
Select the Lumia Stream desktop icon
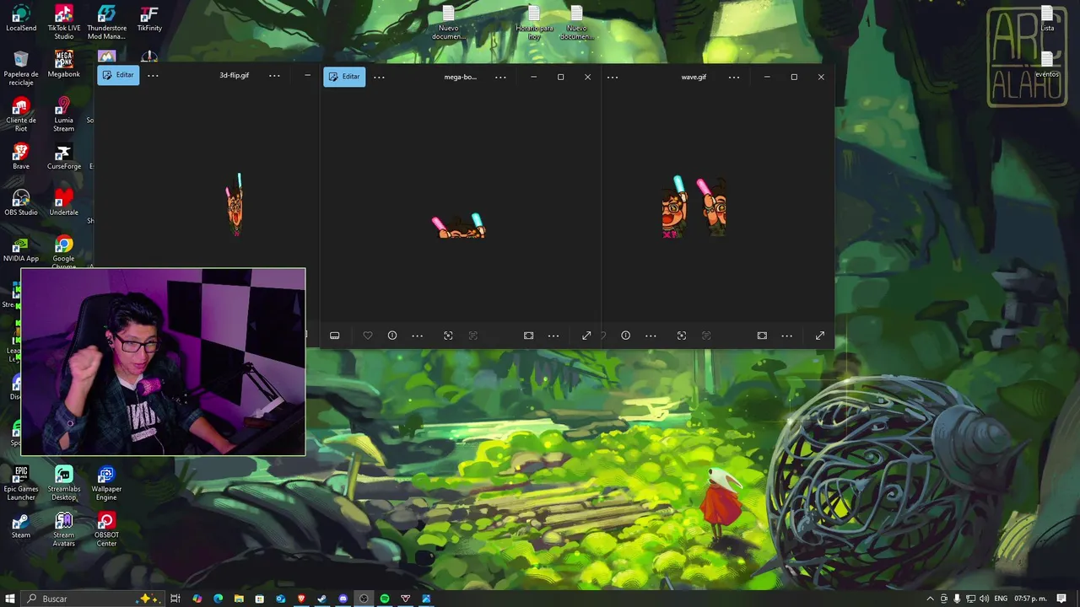pyautogui.click(x=64, y=115)
